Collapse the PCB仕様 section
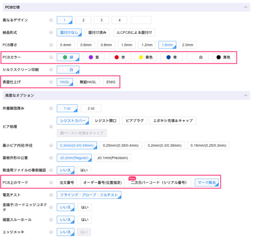This screenshot has width=254, height=239. 244,7
